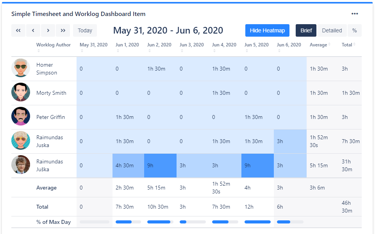Switch to Detailed view mode
This screenshot has width=375, height=234.
click(332, 30)
